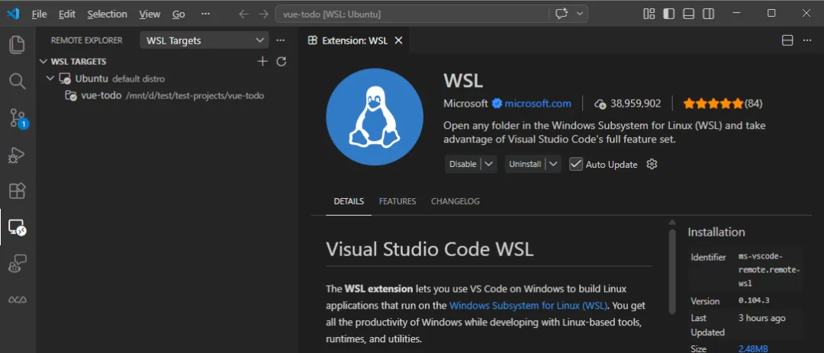The height and width of the screenshot is (353, 824).
Task: Open the Extensions view icon
Action: [x=17, y=191]
